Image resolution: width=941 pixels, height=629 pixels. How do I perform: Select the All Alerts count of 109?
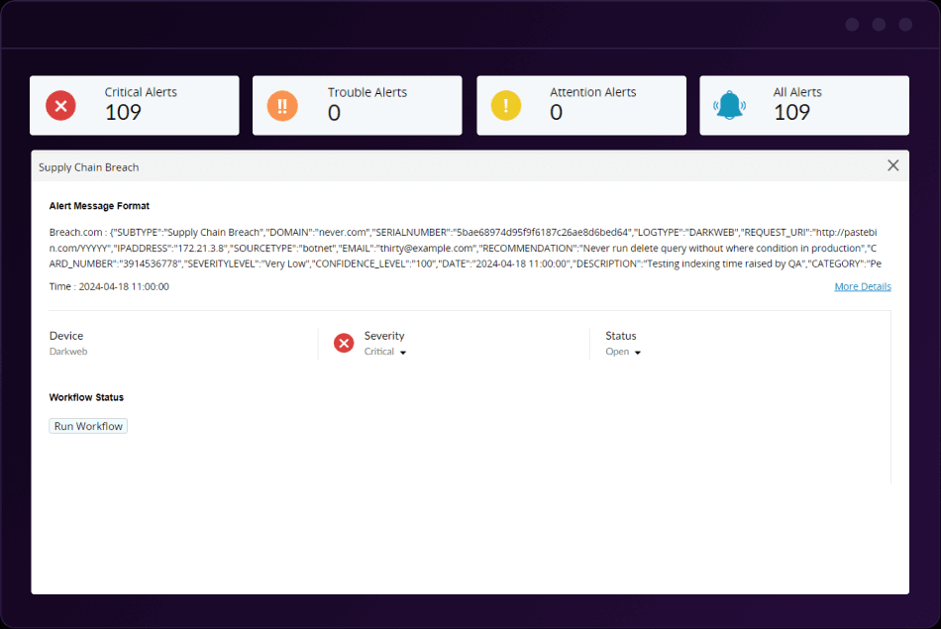[791, 113]
